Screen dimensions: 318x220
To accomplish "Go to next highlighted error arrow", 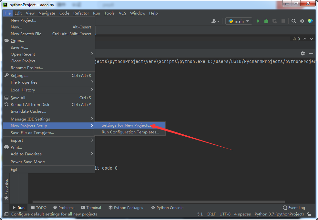I will 312,39.
